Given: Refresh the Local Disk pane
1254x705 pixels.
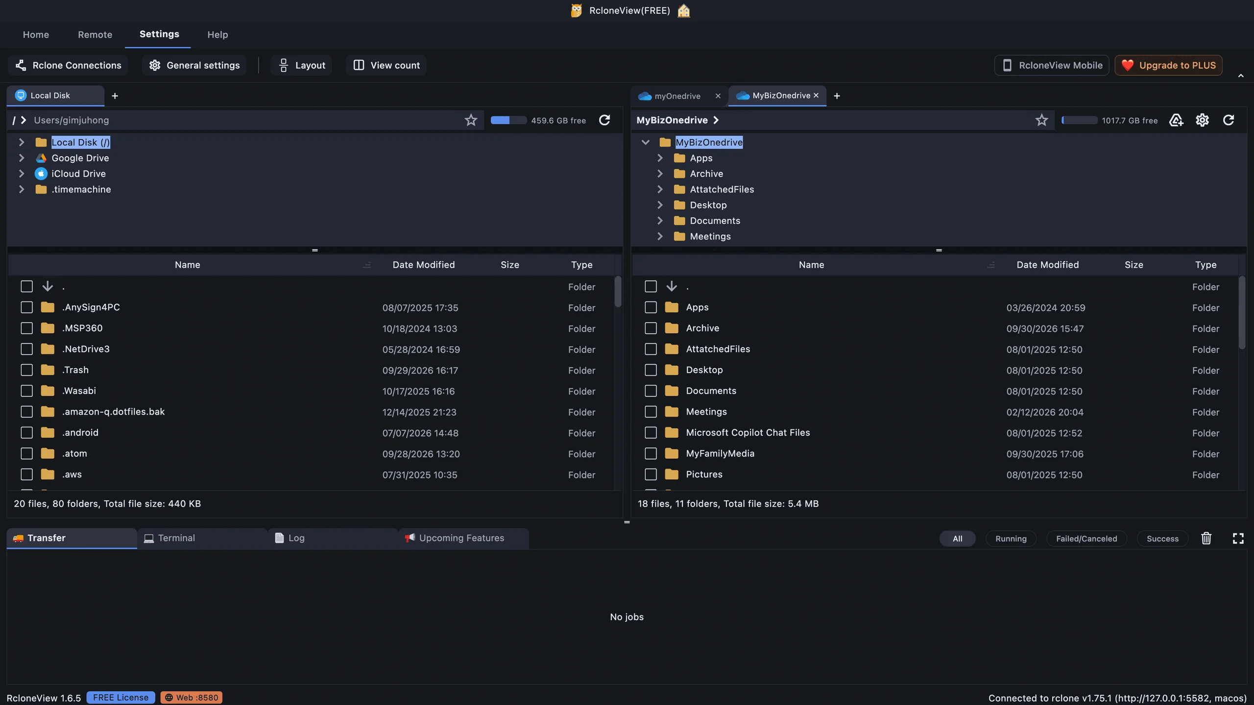Looking at the screenshot, I should pos(604,120).
